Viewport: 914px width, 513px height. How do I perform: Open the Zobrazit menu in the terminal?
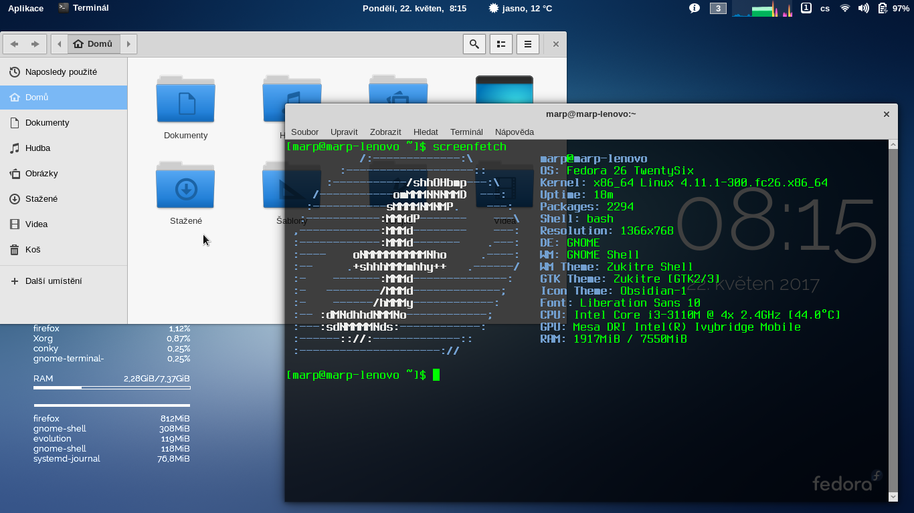385,132
